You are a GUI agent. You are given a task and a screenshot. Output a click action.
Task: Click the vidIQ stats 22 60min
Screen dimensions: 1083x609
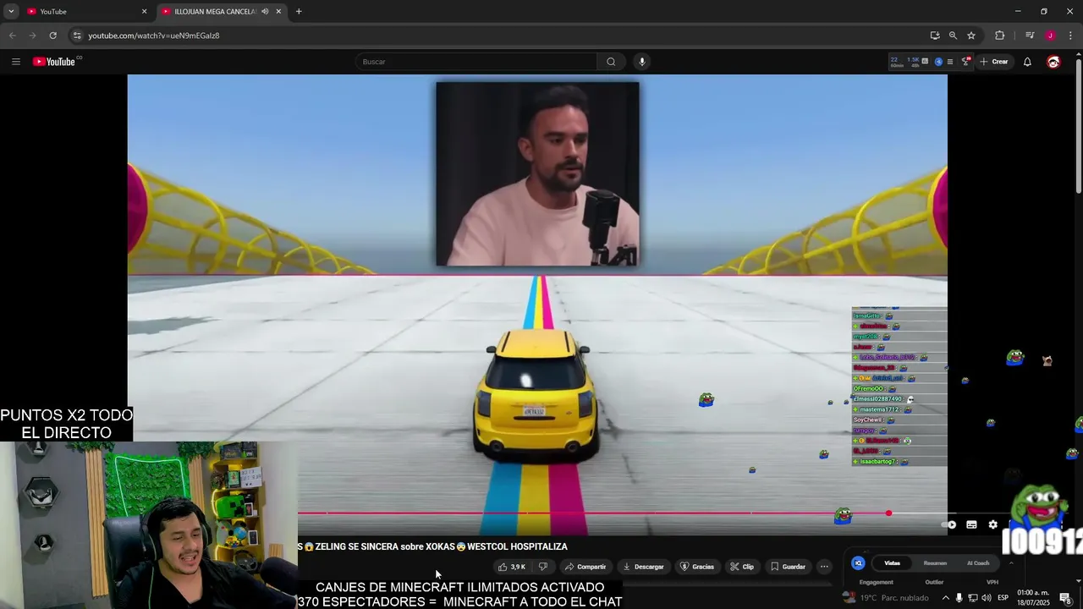(x=895, y=62)
